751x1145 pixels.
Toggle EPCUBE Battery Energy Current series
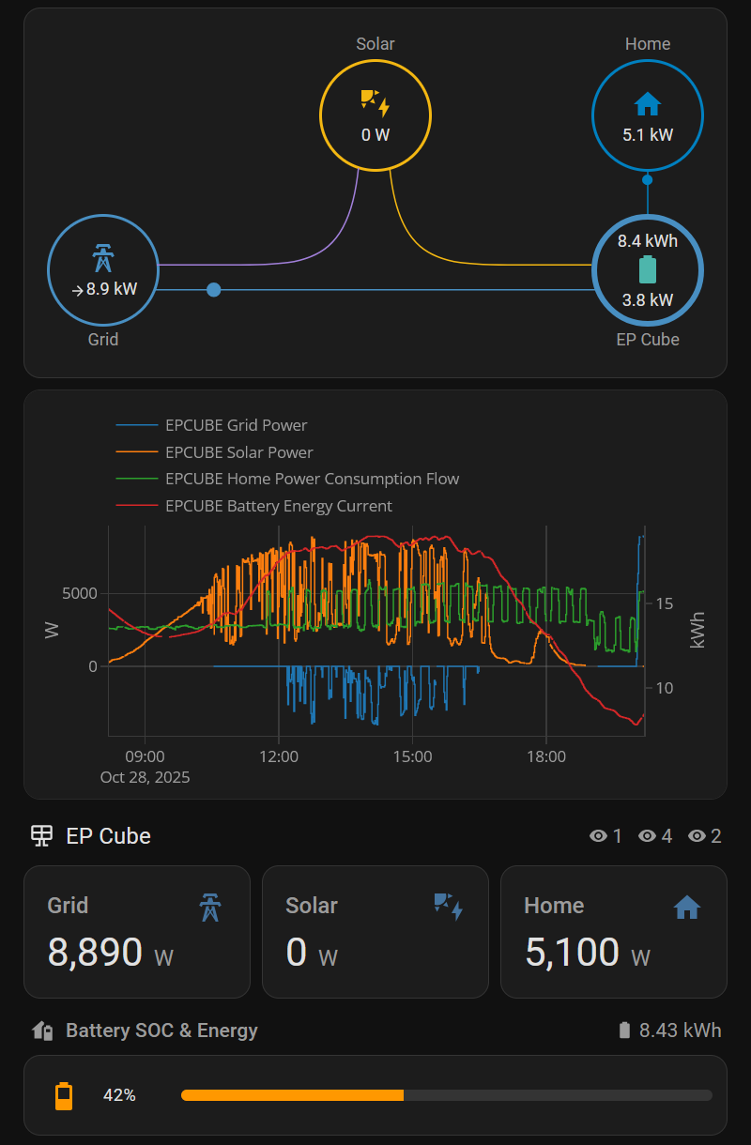[x=253, y=506]
